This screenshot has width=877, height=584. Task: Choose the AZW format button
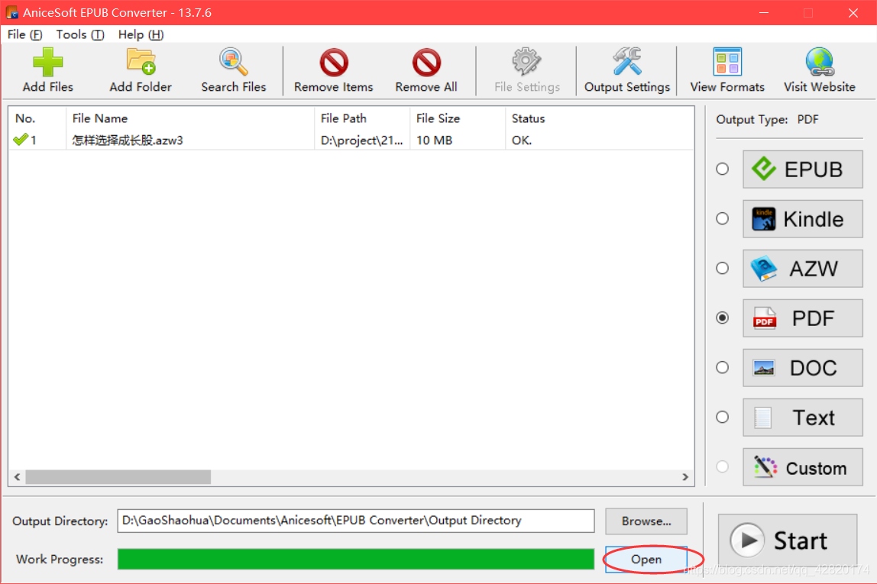803,269
